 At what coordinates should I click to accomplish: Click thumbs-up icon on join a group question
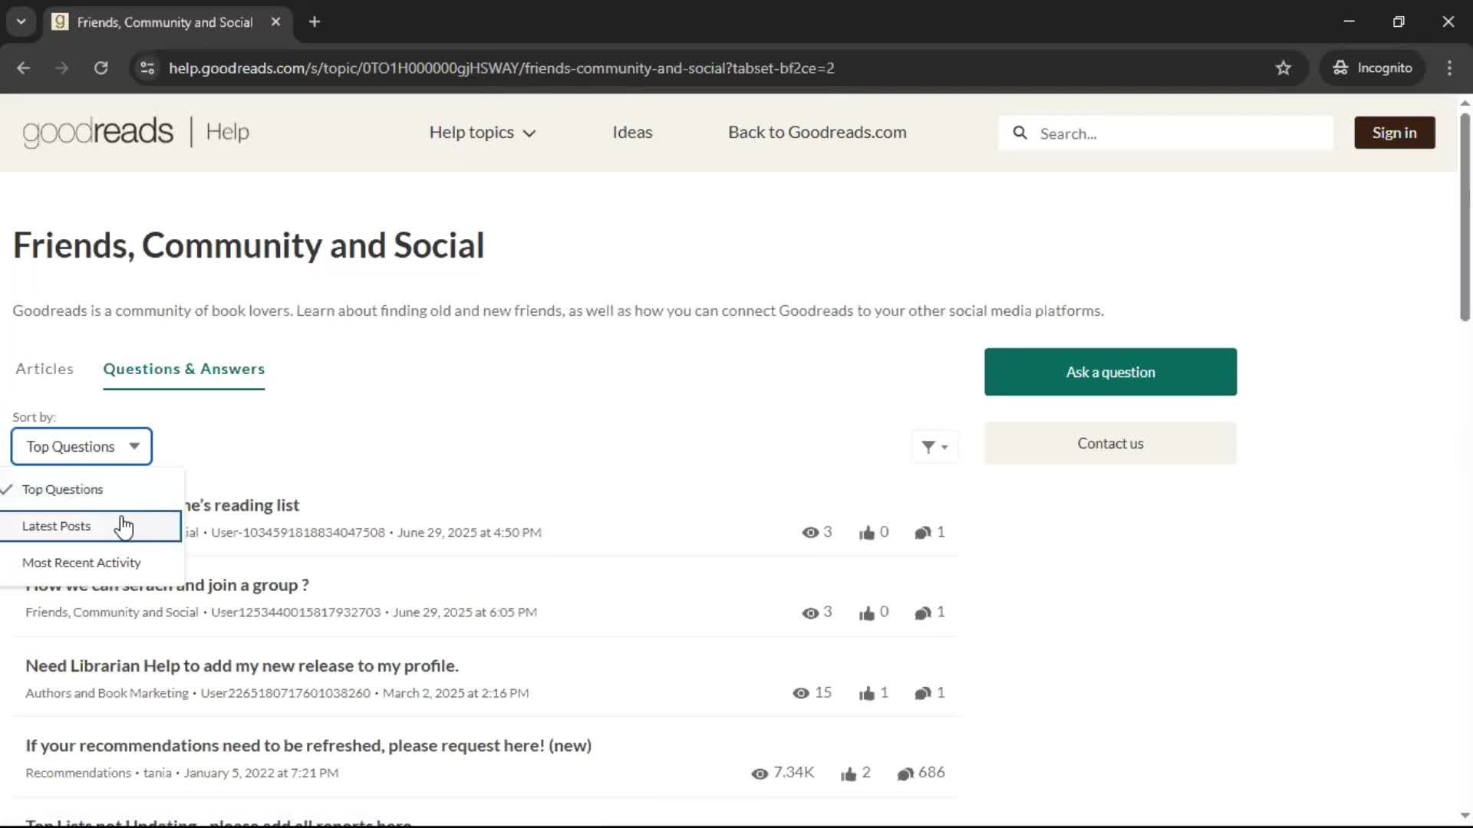click(867, 613)
